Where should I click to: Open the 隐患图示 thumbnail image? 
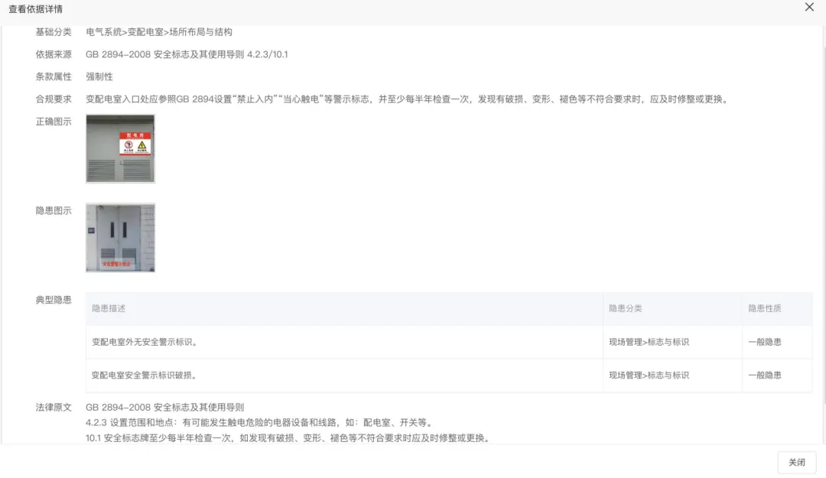(x=120, y=238)
